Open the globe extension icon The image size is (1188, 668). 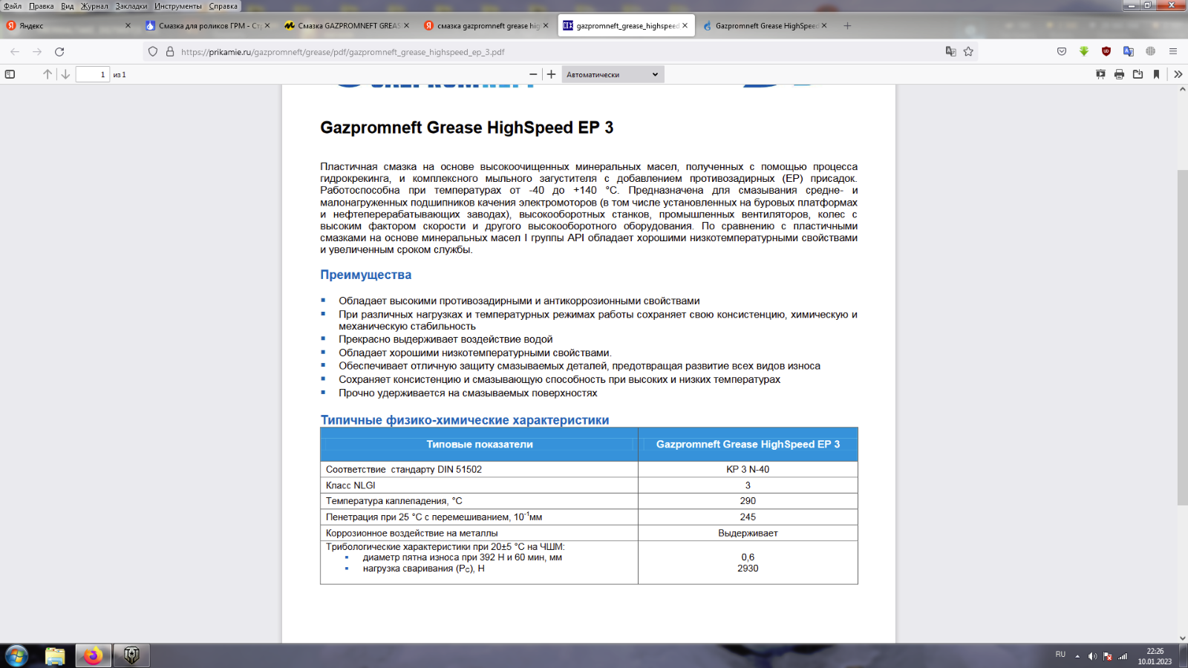click(x=1151, y=52)
